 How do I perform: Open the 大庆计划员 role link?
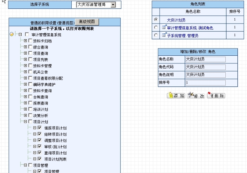tap(175, 20)
